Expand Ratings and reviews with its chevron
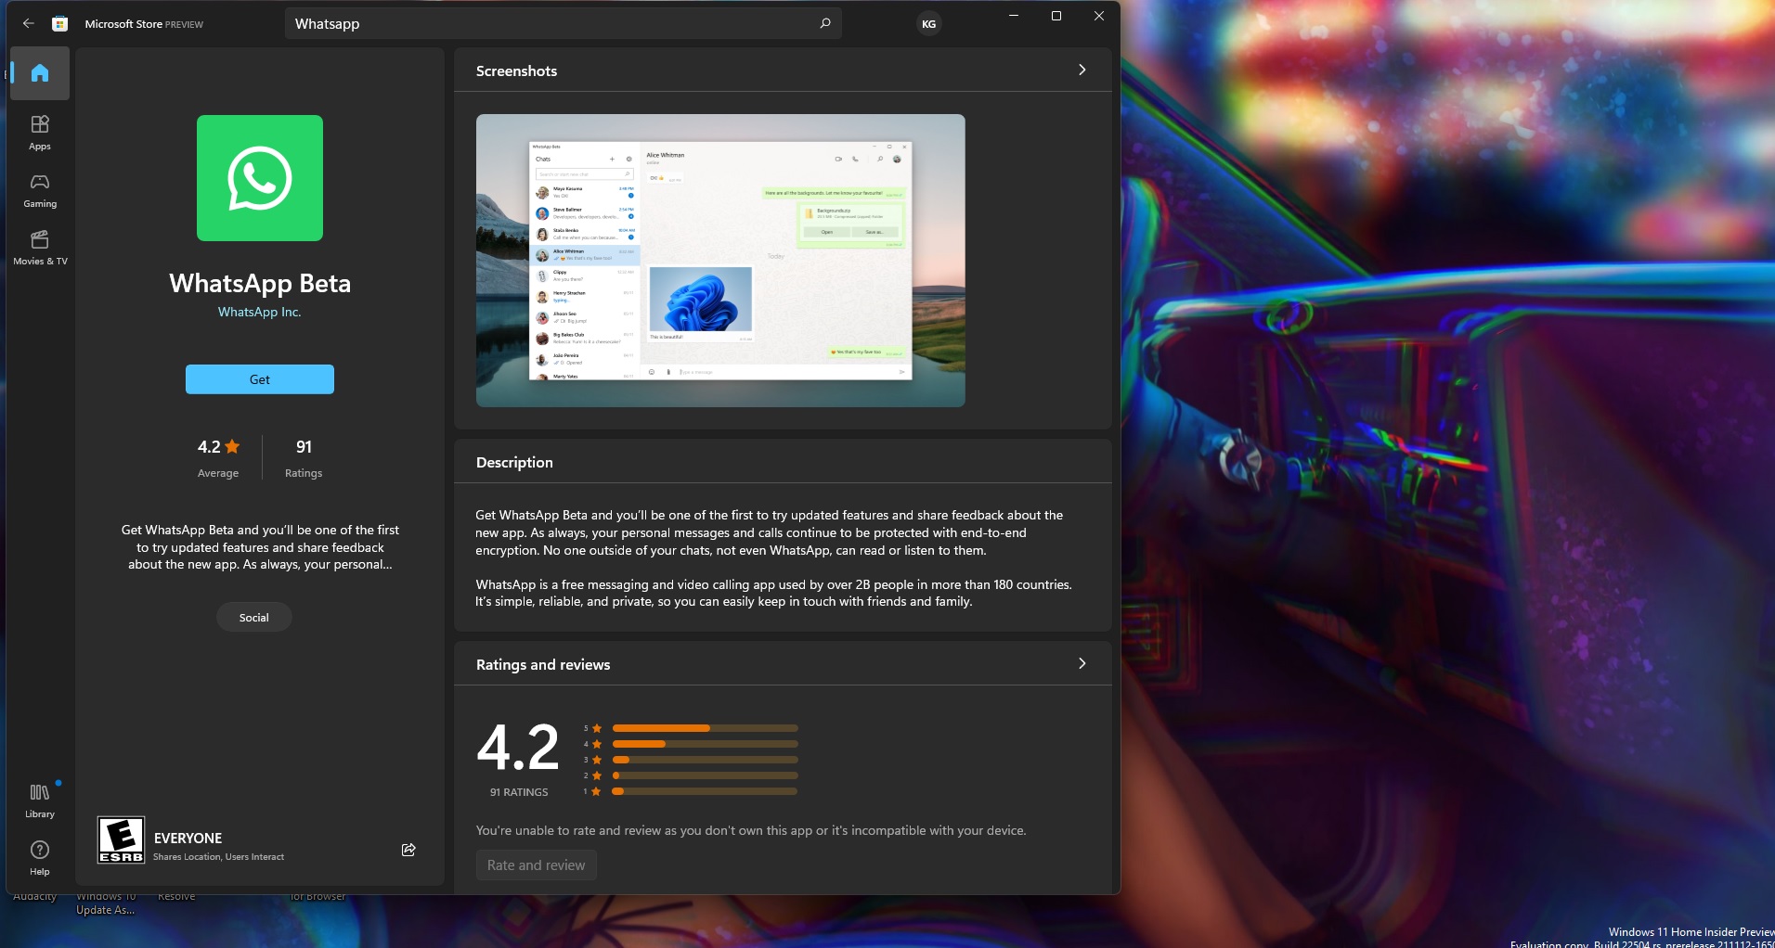The image size is (1775, 948). click(x=1082, y=664)
